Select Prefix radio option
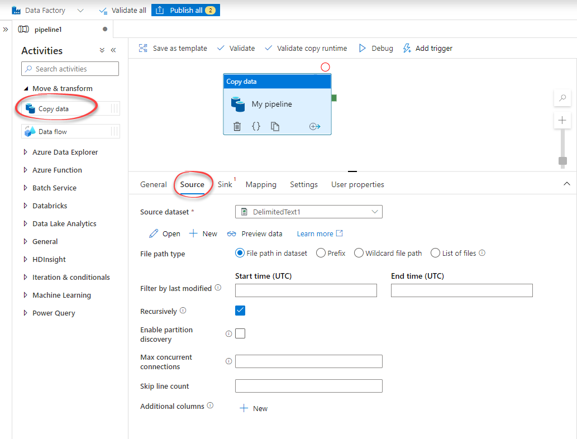 [321, 253]
